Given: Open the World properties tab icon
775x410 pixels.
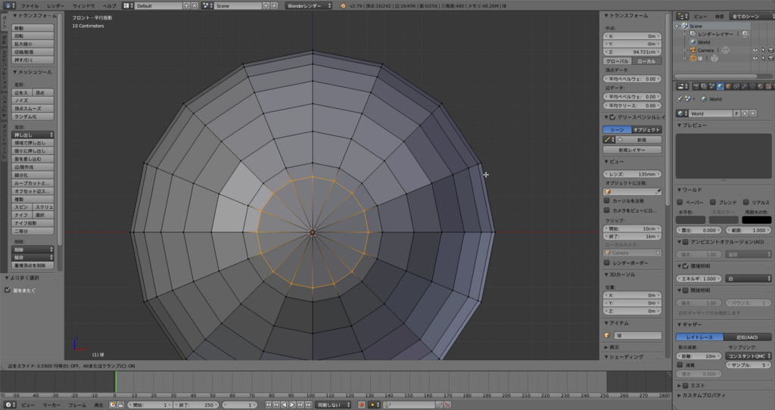Looking at the screenshot, I should (719, 86).
